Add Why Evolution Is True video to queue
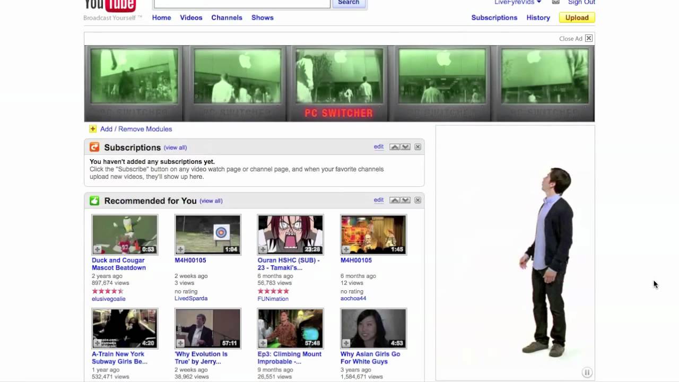The height and width of the screenshot is (382, 679). tap(180, 343)
